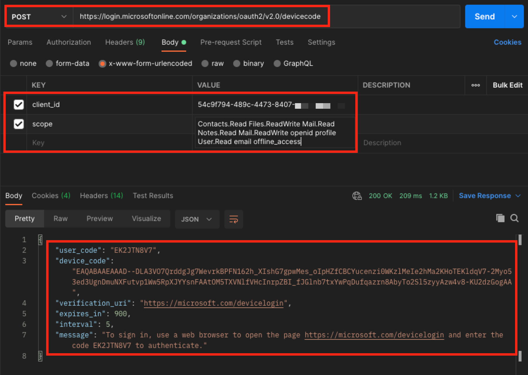The height and width of the screenshot is (375, 528).
Task: Click the Send button
Action: pyautogui.click(x=485, y=17)
